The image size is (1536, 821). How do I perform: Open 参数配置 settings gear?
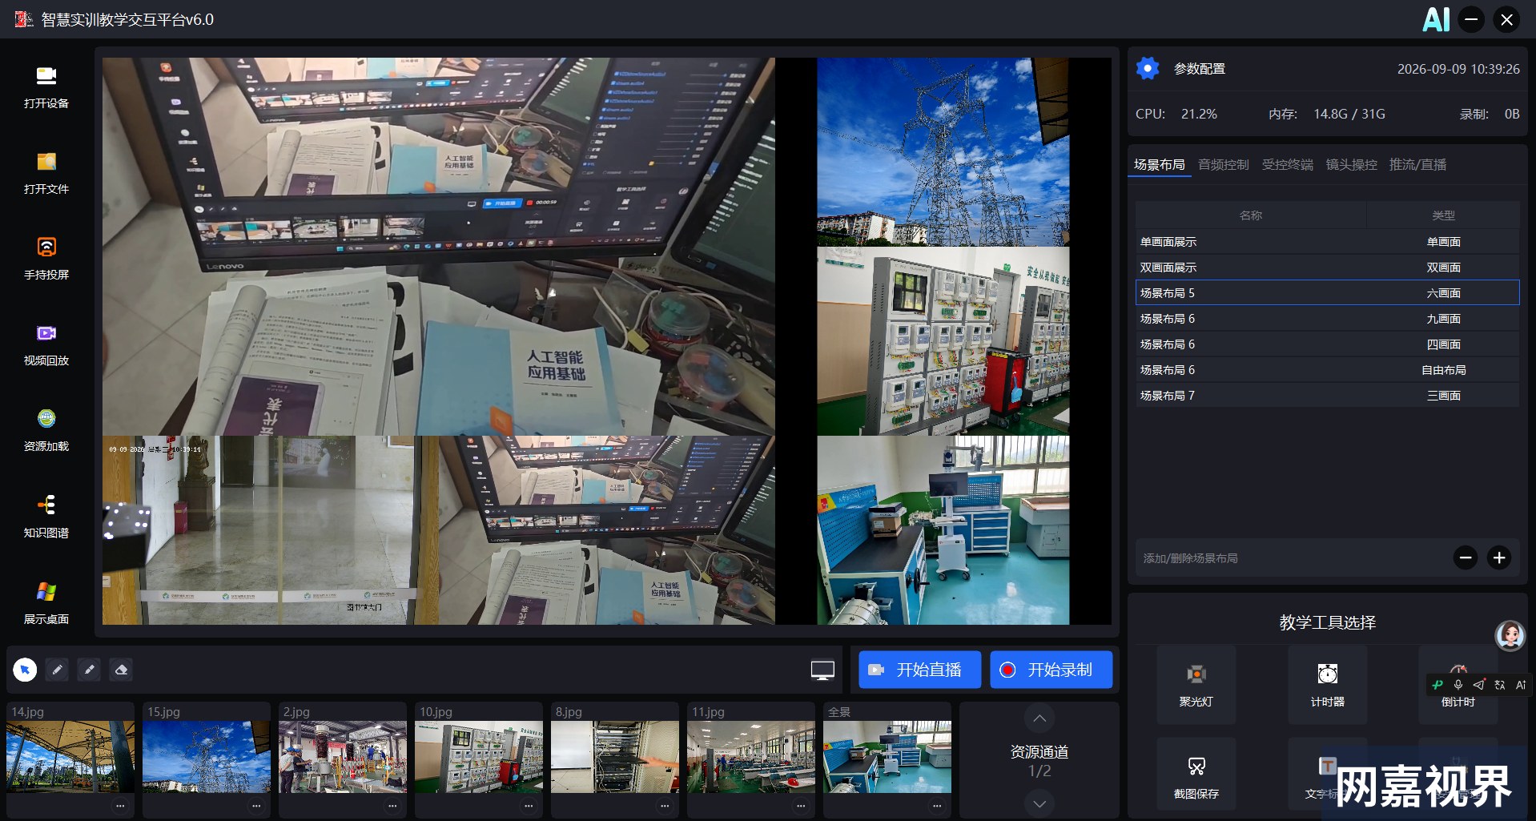(x=1148, y=69)
